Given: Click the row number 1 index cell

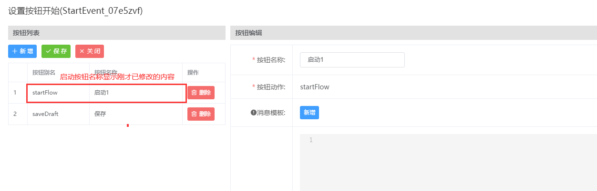Looking at the screenshot, I should tap(15, 93).
